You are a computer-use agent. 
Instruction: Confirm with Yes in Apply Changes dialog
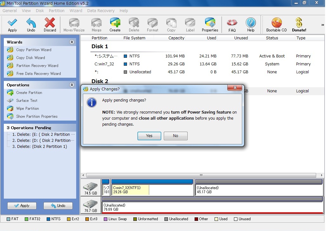point(149,136)
